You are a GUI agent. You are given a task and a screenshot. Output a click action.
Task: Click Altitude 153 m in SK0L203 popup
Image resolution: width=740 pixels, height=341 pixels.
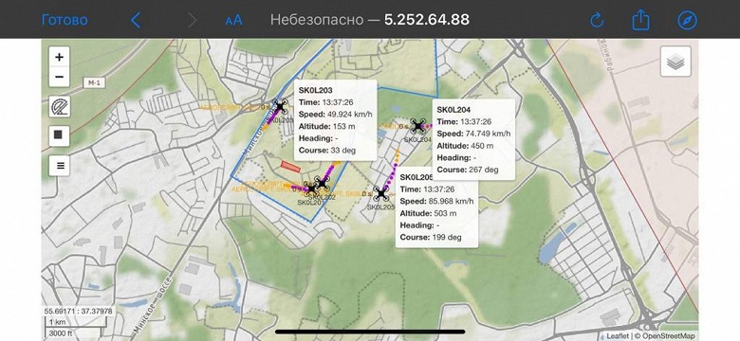pos(326,126)
